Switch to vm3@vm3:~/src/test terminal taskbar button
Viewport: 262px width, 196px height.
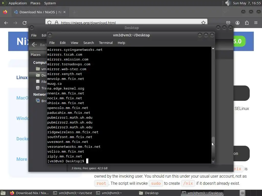click(73, 193)
